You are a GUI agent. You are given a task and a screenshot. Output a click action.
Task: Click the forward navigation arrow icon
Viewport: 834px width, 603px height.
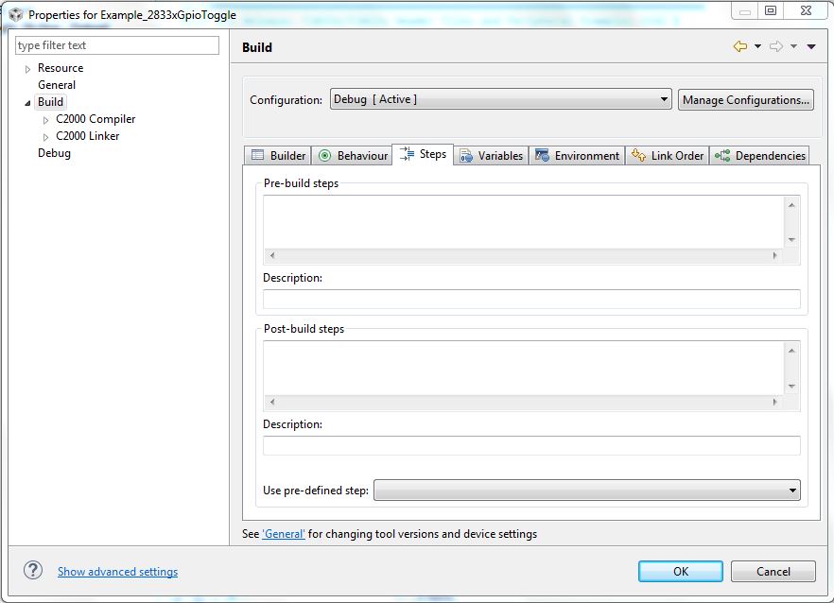(775, 47)
